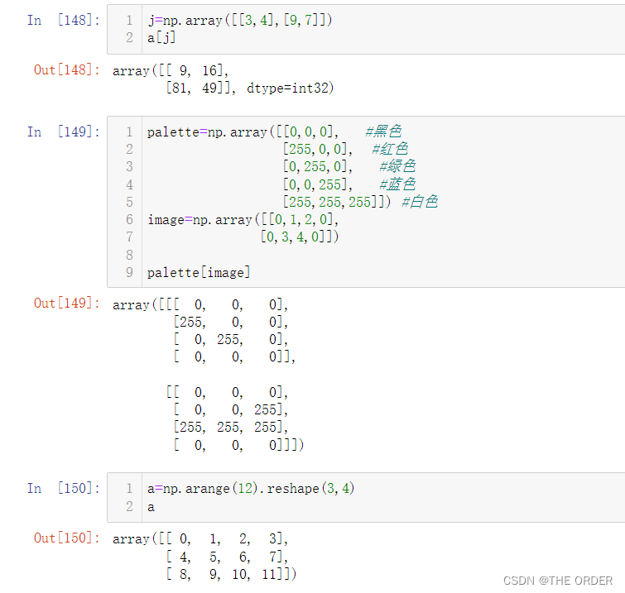Click the Out[148] output prompt
This screenshot has height=593, width=625.
pyautogui.click(x=66, y=69)
